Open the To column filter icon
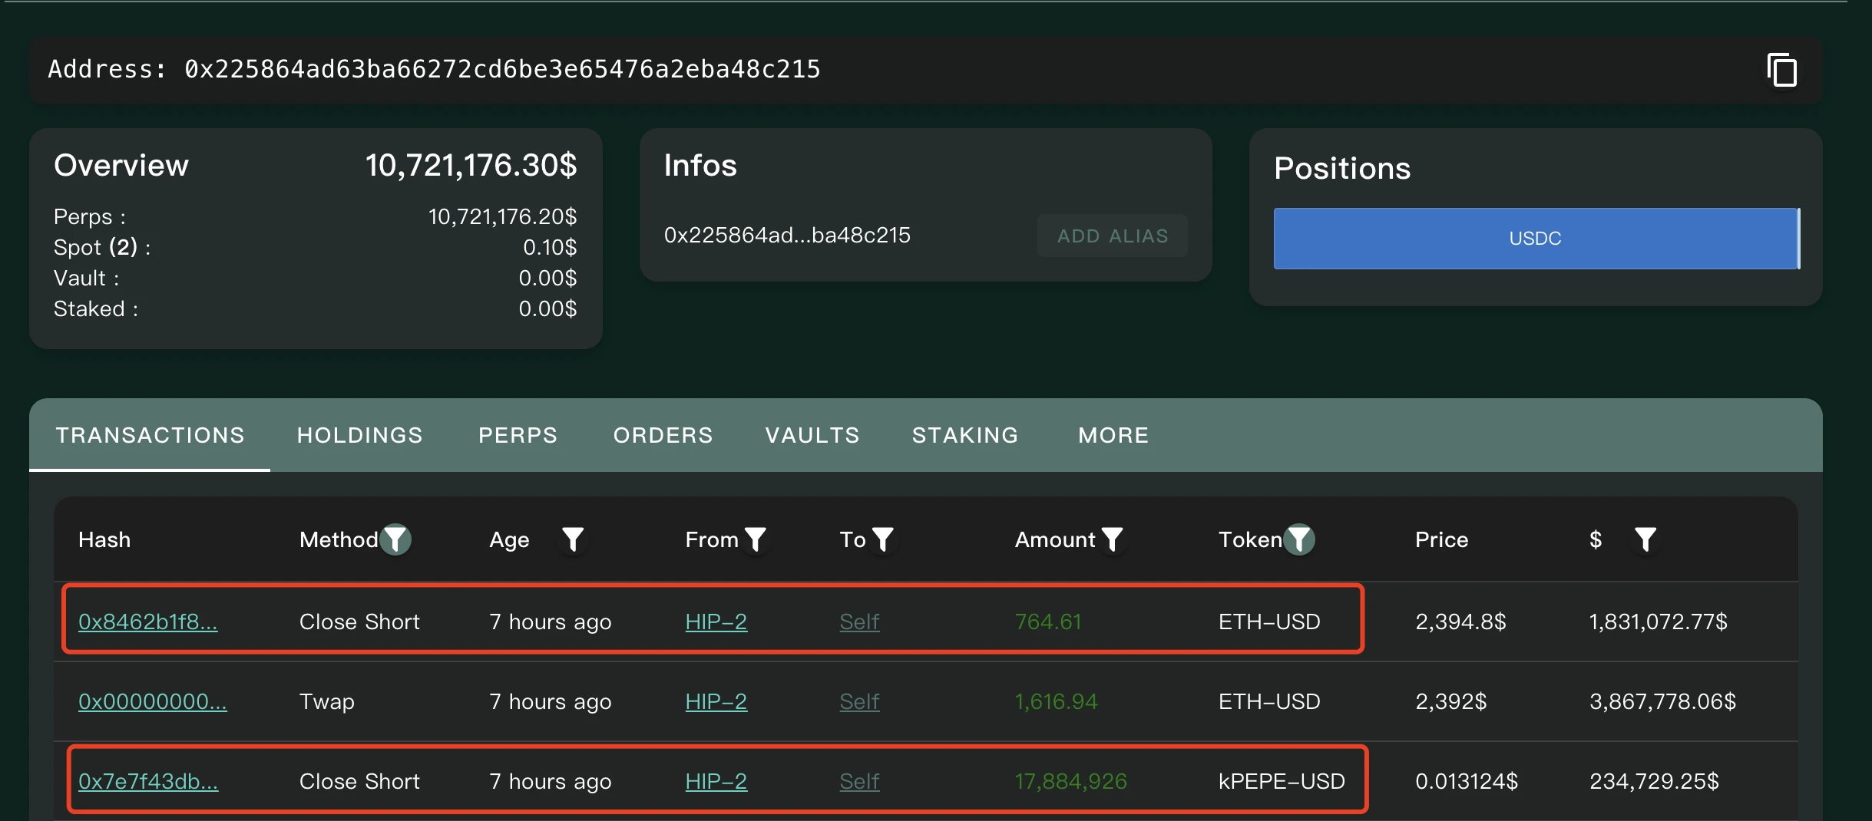The width and height of the screenshot is (1872, 821). pyautogui.click(x=883, y=539)
